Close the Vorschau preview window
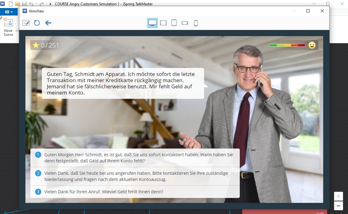Viewport: 348px width, 214px height. tap(322, 11)
